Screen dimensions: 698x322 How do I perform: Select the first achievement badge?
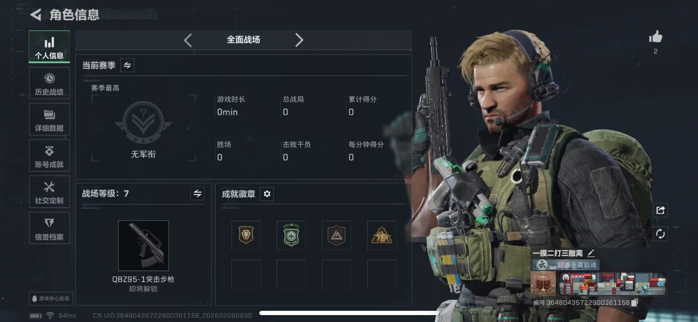246,235
